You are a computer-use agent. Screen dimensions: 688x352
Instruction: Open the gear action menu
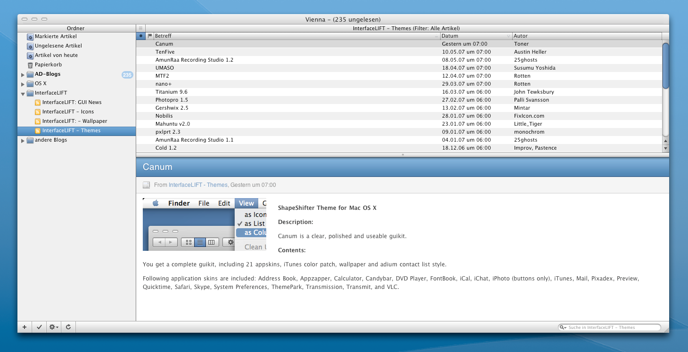point(54,327)
